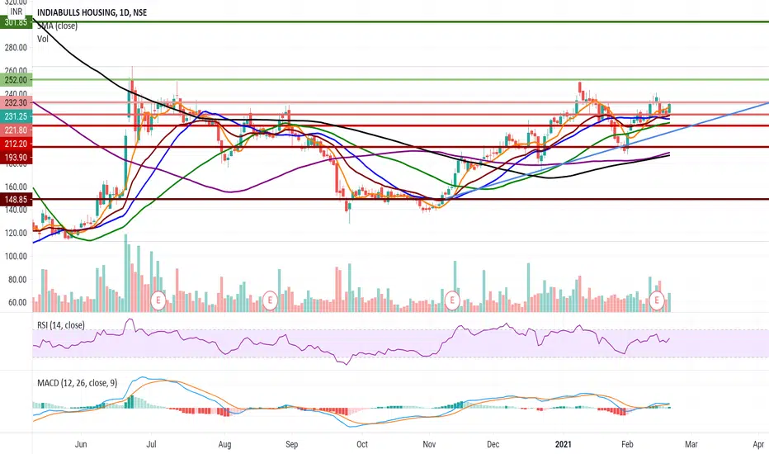769x454 pixels.
Task: Click the Jul label on time axis
Action: tap(151, 444)
